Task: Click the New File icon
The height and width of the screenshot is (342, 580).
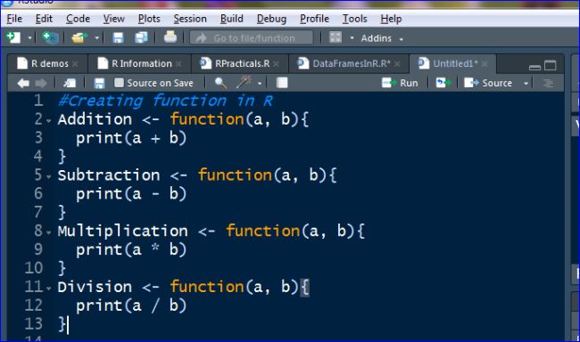Action: pos(13,37)
